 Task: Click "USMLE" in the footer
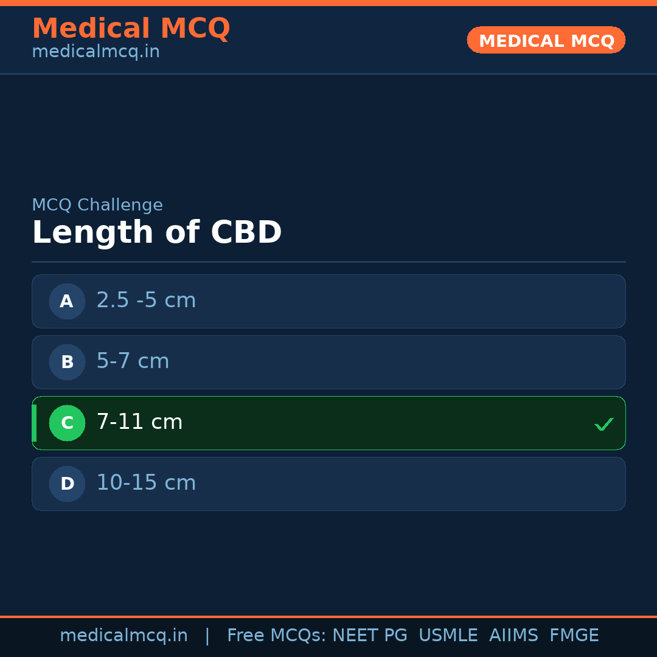pos(448,636)
